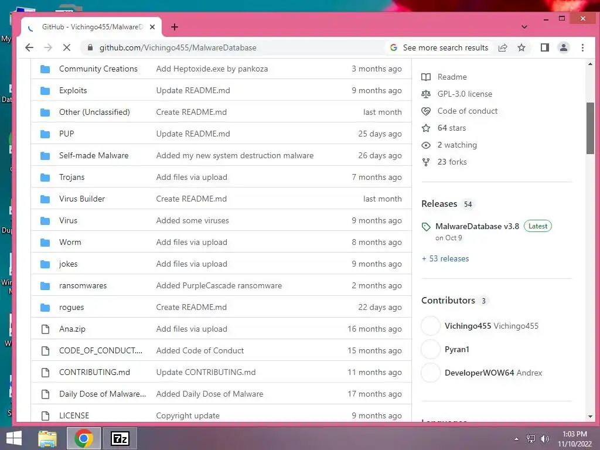The height and width of the screenshot is (450, 600).
Task: Select the GitHub Vichingo455/MalwareDatabase tab
Action: click(92, 27)
